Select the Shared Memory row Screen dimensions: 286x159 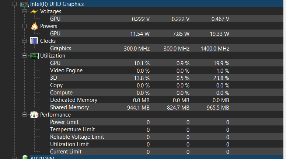(x=167, y=107)
